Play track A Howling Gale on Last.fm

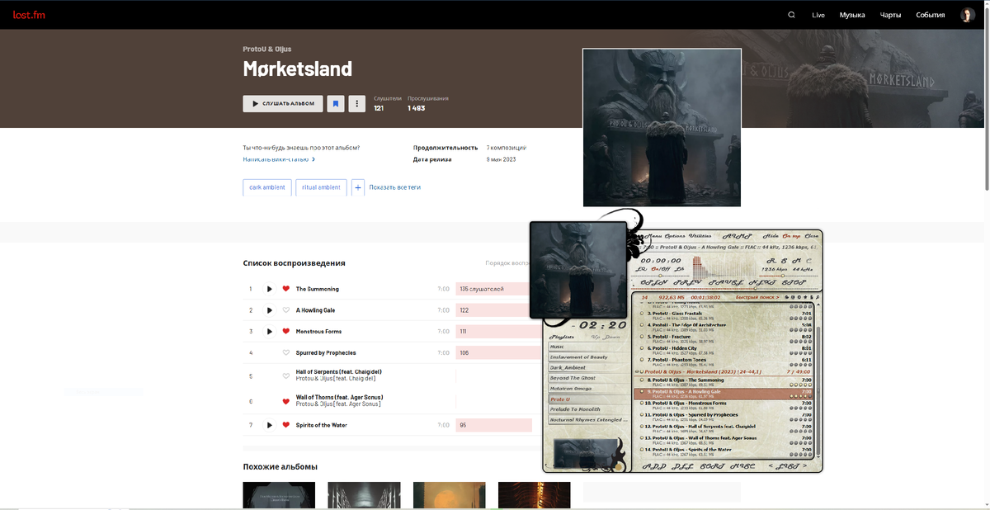click(x=269, y=310)
